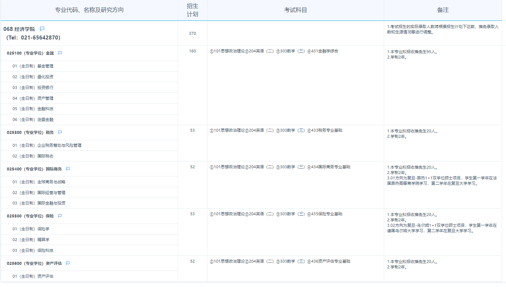This screenshot has height=287, width=506.
Task: Select the 02 精算学 direction row
Action: [31, 240]
